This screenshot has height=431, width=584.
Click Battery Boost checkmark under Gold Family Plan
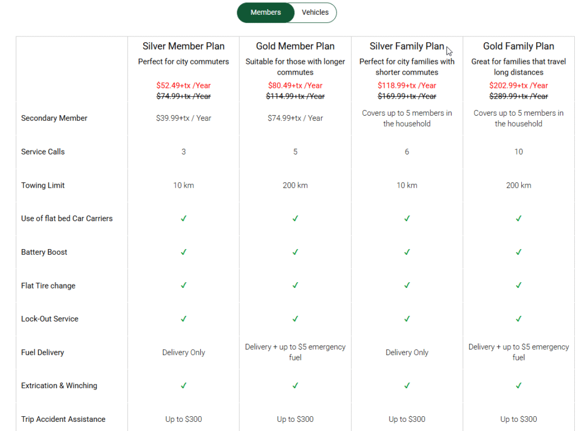coord(518,252)
